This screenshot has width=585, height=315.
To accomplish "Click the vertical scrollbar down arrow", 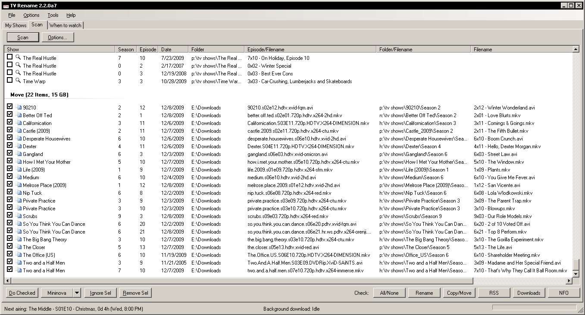I will 576,274.
